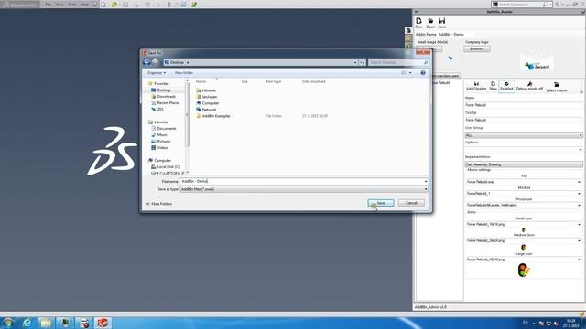Viewport: 586px width, 329px height.
Task: Select Downloads under Favorites
Action: 166,97
